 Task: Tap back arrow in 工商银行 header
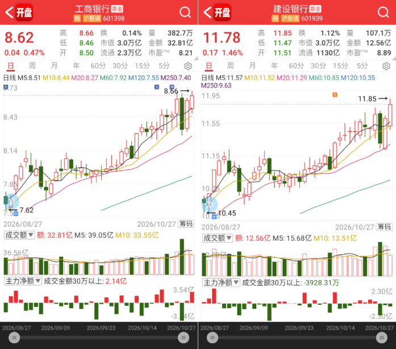click(x=9, y=12)
